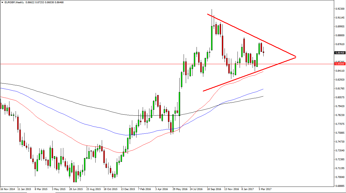Expand the chart symbol dropdown triangle
The image size is (346, 193).
2,2
